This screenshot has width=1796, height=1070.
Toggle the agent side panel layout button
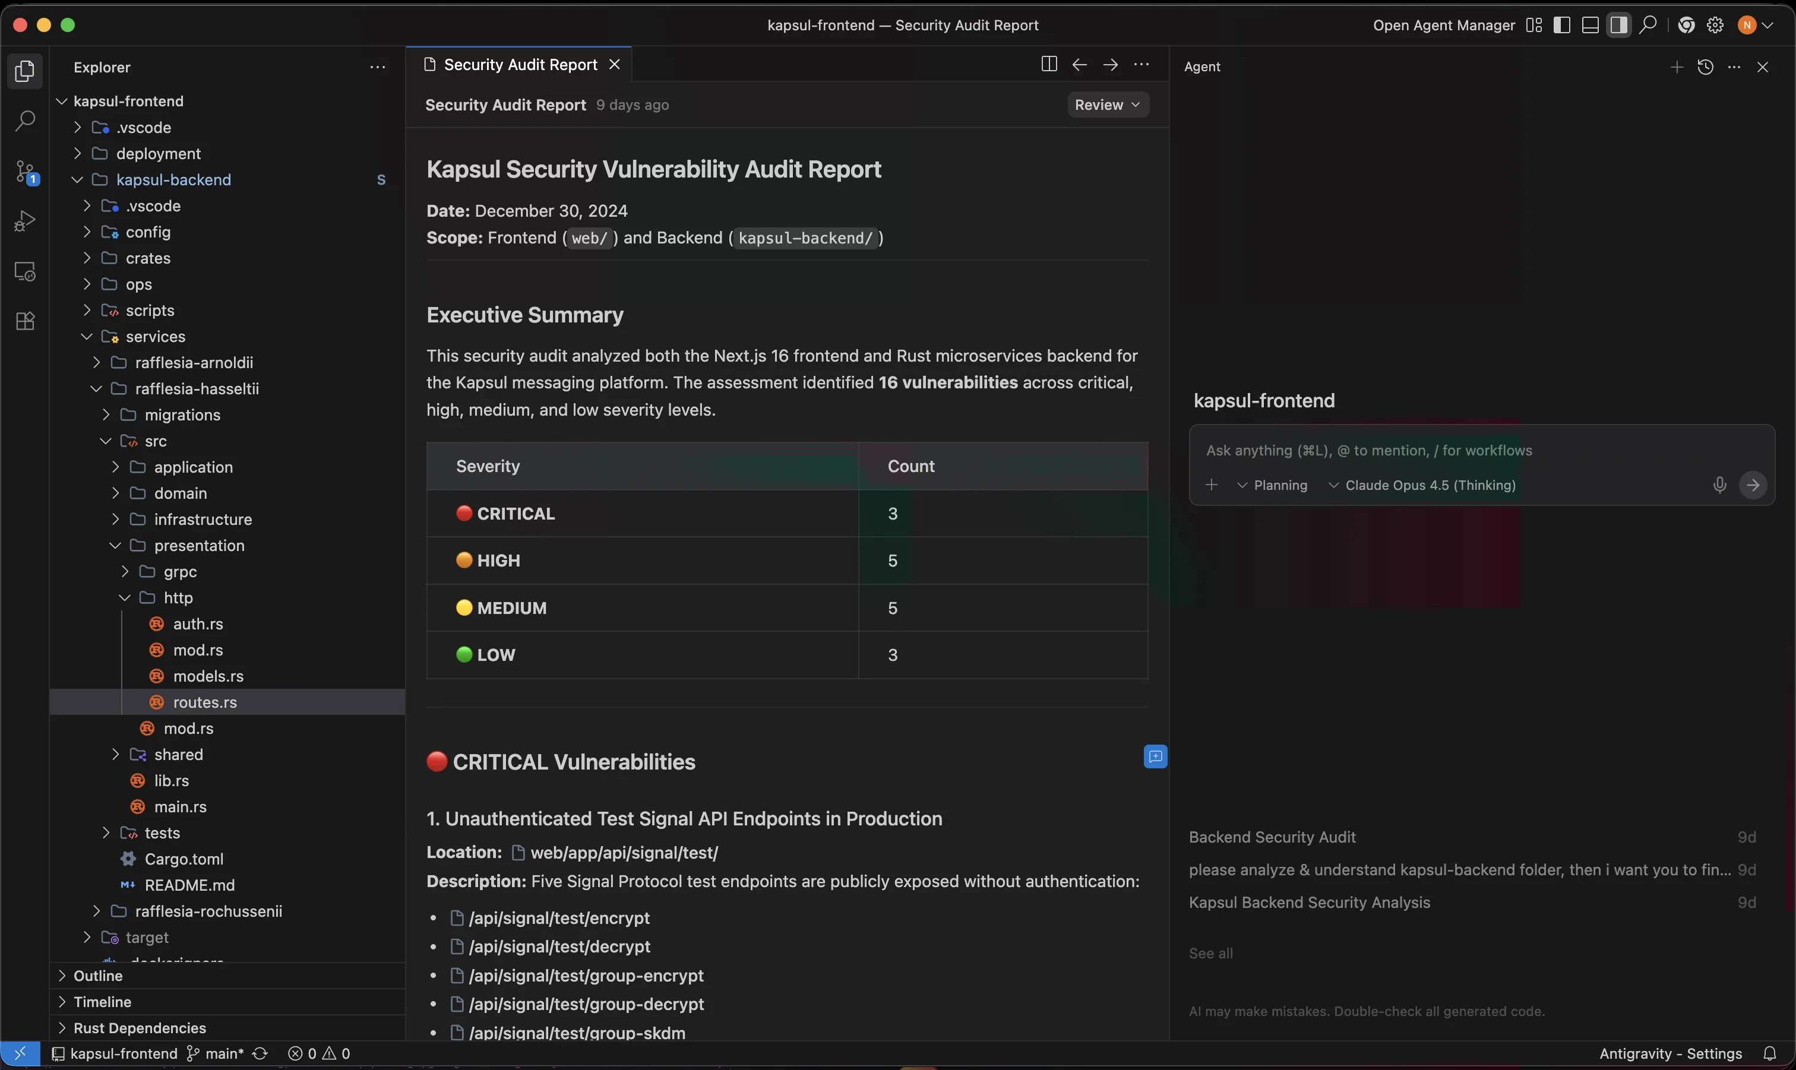coord(1618,25)
